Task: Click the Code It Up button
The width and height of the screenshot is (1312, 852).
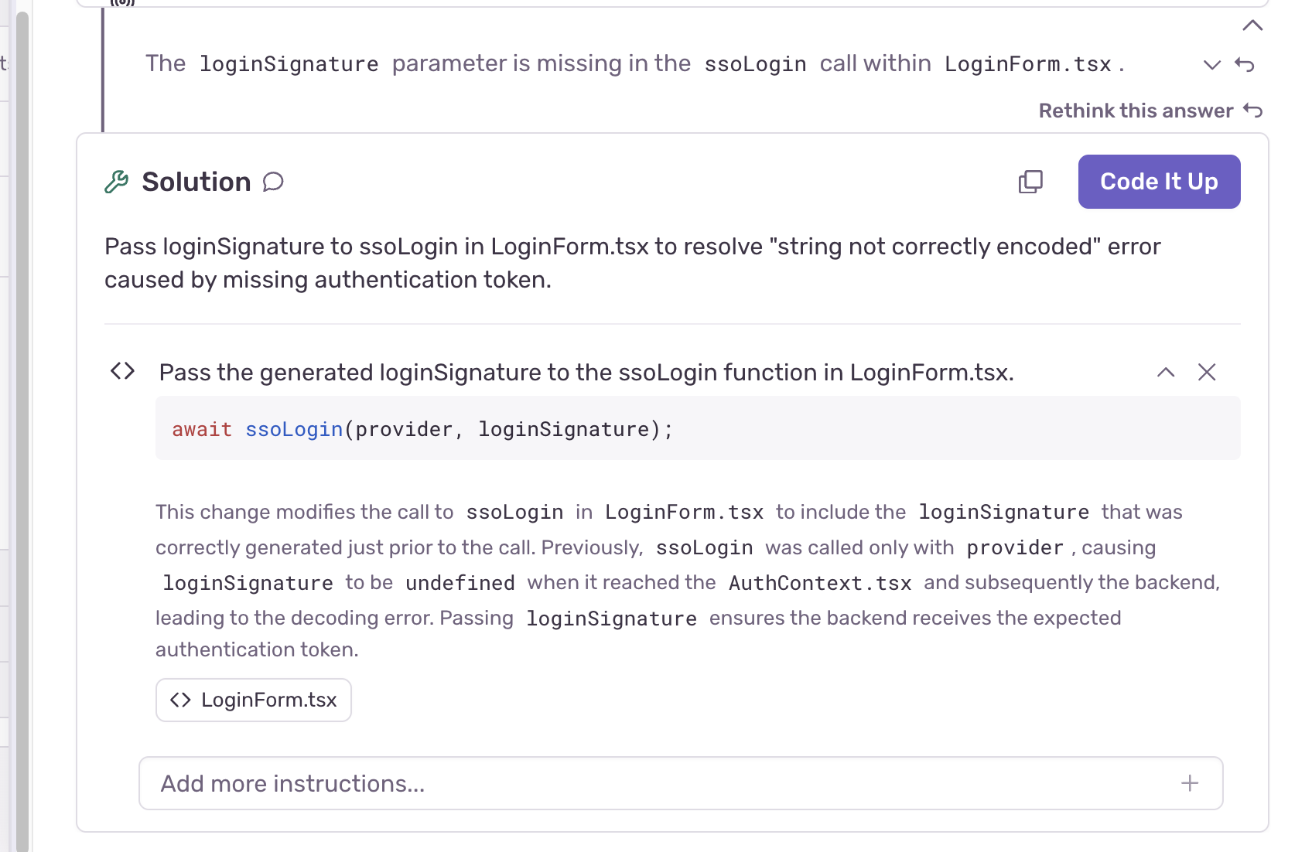Action: 1159,182
